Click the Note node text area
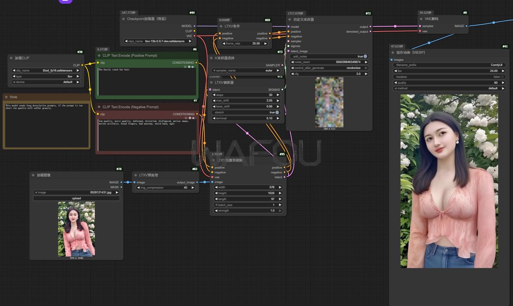 47,125
